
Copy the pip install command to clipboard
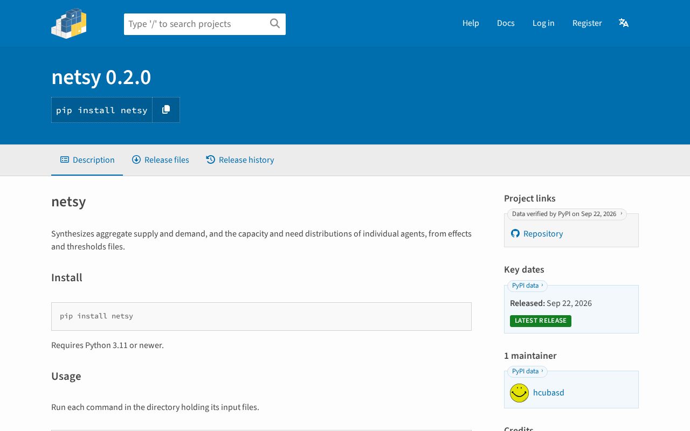coord(166,110)
